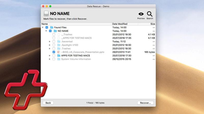
Task: Sort by the Name column header
Action: point(76,24)
